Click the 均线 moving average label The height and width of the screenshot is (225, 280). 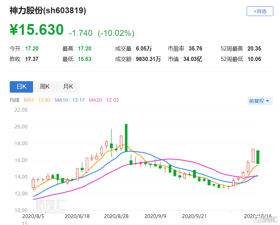15,100
